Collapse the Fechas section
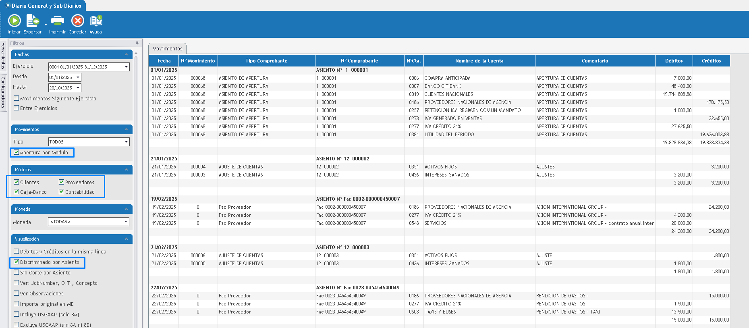749x328 pixels. tap(126, 54)
